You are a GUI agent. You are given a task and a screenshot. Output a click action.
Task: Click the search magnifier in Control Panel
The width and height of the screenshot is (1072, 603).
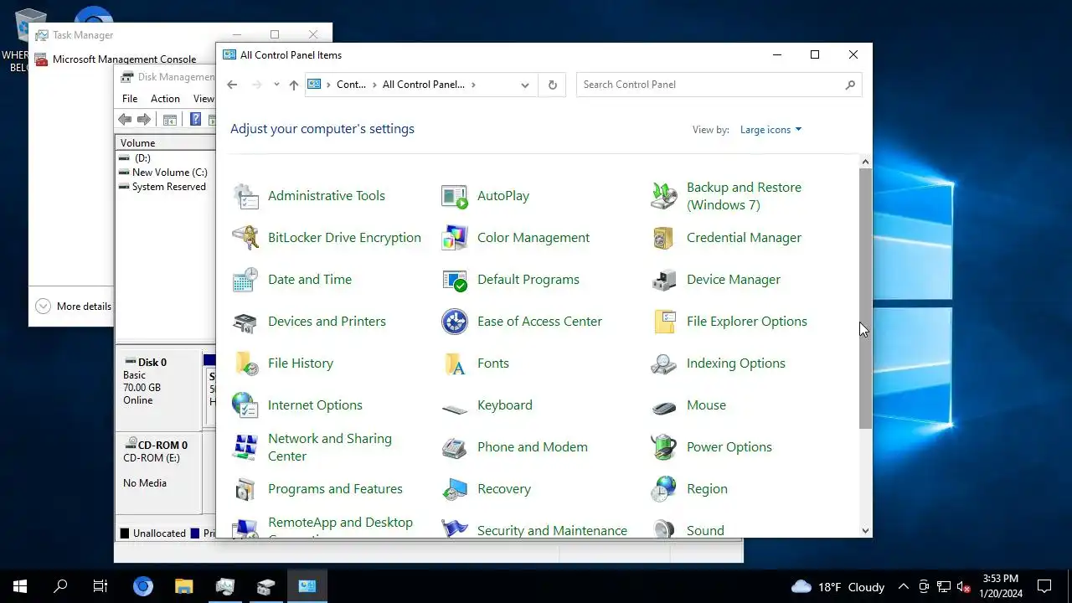coord(850,85)
